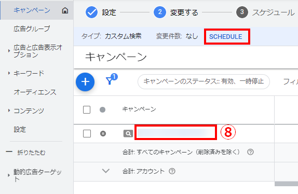Check the campaign row checkbox
Image resolution: width=298 pixels, height=194 pixels.
pos(87,134)
